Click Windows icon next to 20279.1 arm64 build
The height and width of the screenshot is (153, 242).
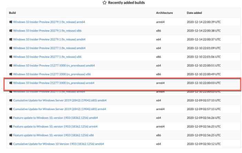point(11,22)
